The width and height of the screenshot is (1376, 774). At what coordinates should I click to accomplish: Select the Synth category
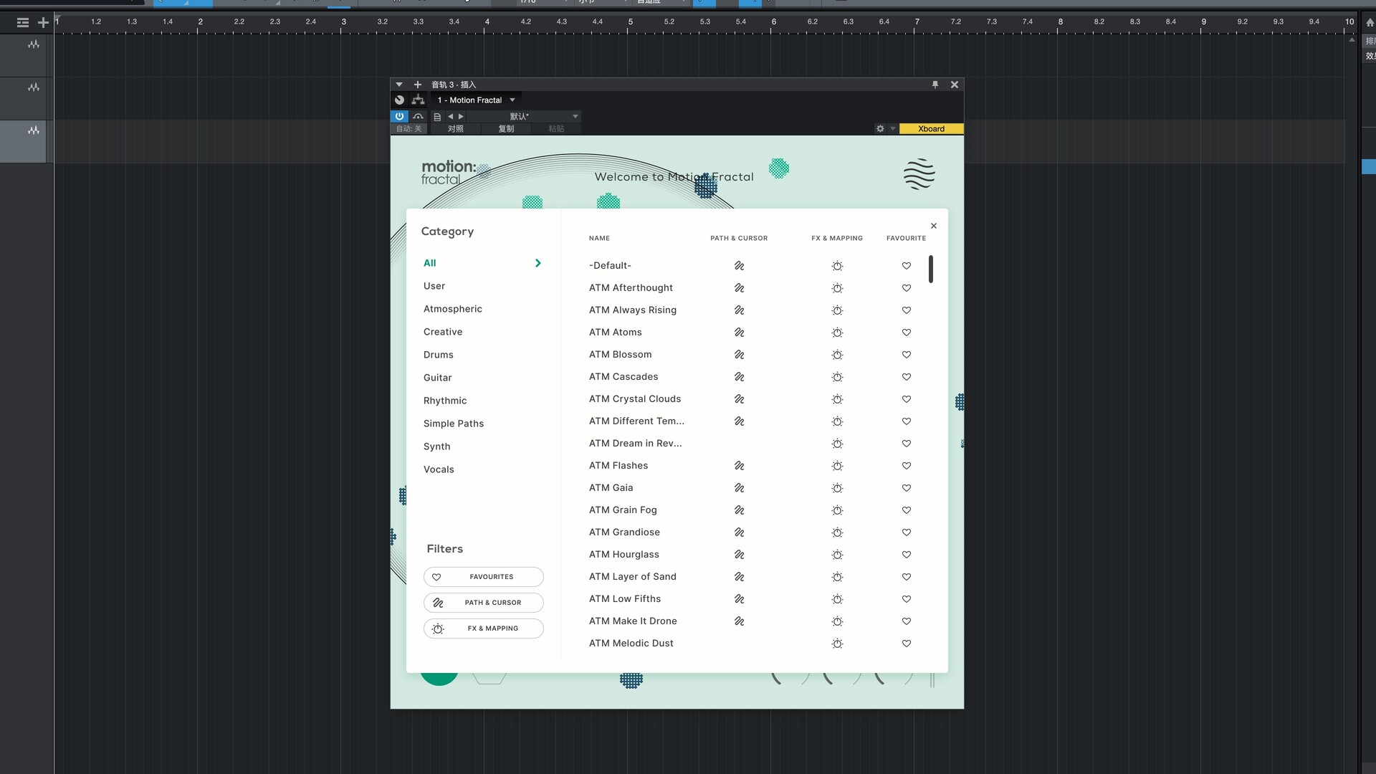[x=437, y=446]
